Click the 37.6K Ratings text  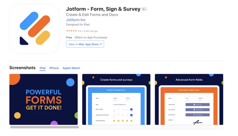point(90,31)
